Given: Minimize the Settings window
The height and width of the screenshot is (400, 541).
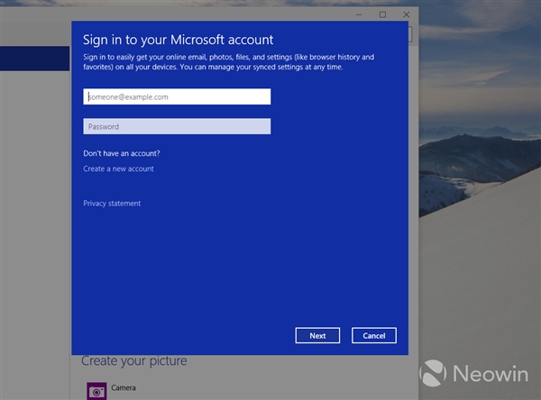Looking at the screenshot, I should 358,14.
